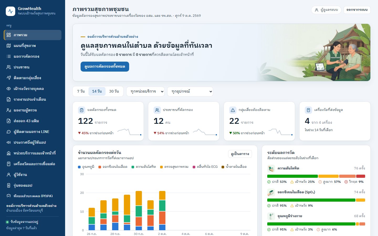Screen dimensions: 378x236
Task: Click the ผลคัดกรองทั้งหมด 122 รายการ card
Action: [108, 121]
